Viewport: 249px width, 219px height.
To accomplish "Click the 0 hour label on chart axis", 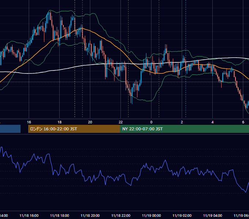I will point(151,122).
